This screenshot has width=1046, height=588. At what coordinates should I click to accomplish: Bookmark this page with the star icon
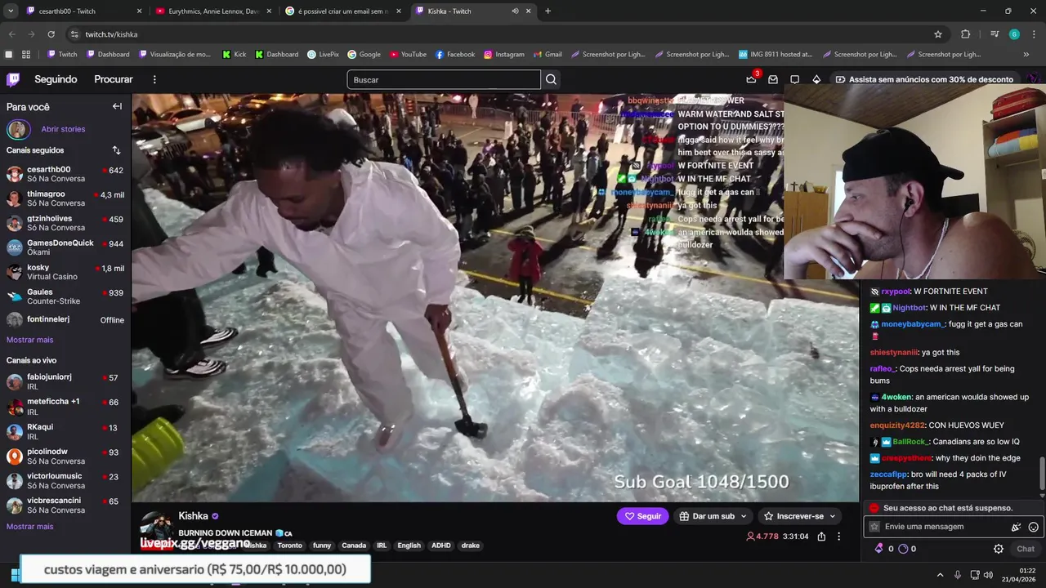pos(938,34)
